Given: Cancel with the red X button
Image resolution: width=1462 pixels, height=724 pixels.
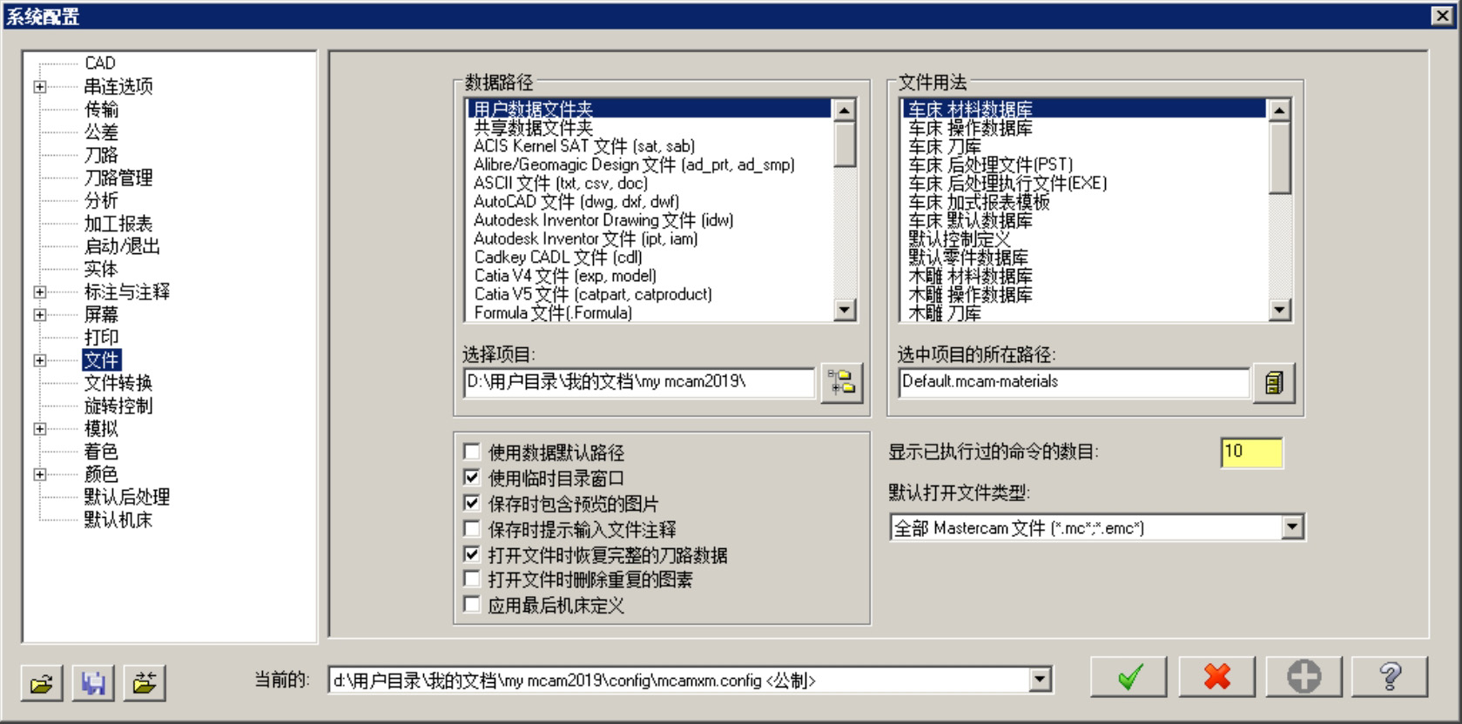Looking at the screenshot, I should (x=1216, y=676).
